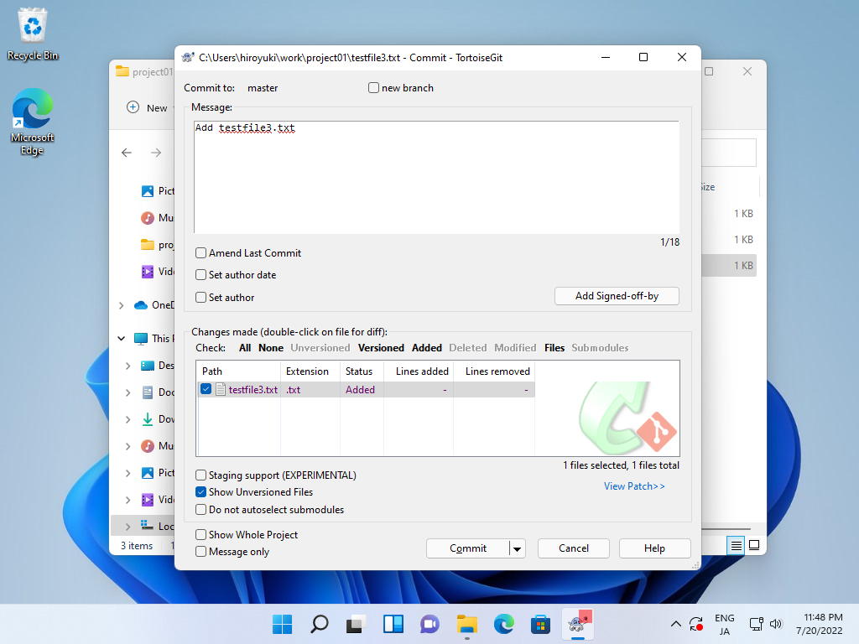Check the new branch option
Image resolution: width=859 pixels, height=644 pixels.
[x=372, y=87]
